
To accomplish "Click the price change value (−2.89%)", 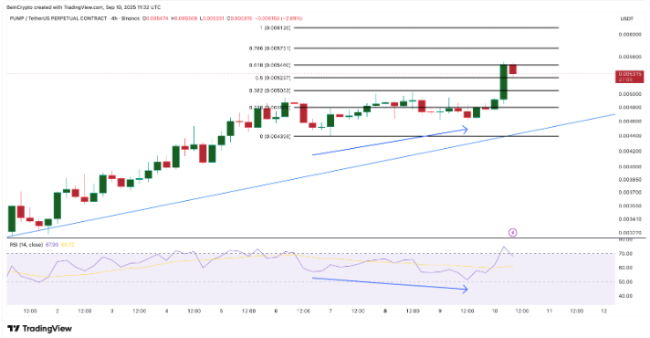I will 291,18.
